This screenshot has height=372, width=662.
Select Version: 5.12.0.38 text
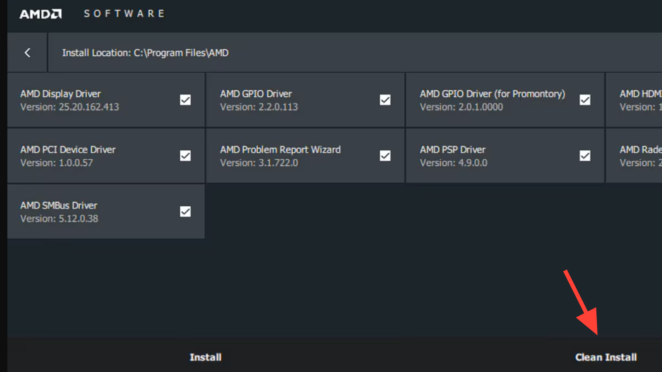coord(59,218)
